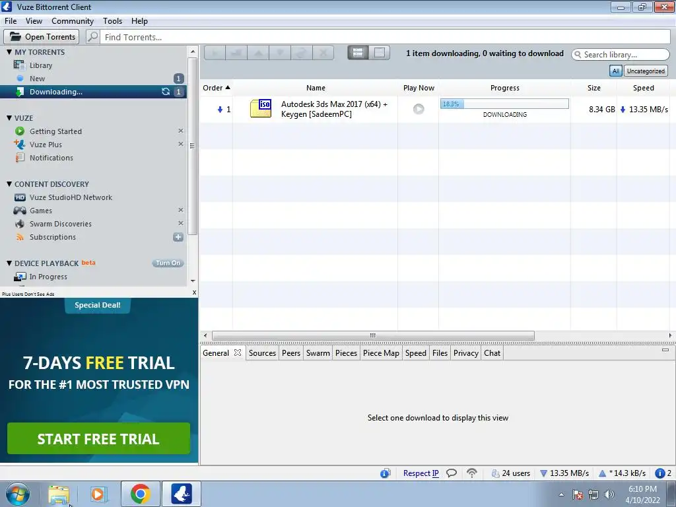
Task: Open the Help menu
Action: pos(139,20)
